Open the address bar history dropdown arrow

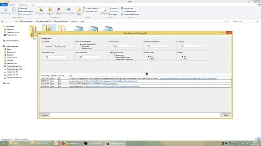click(x=226, y=21)
